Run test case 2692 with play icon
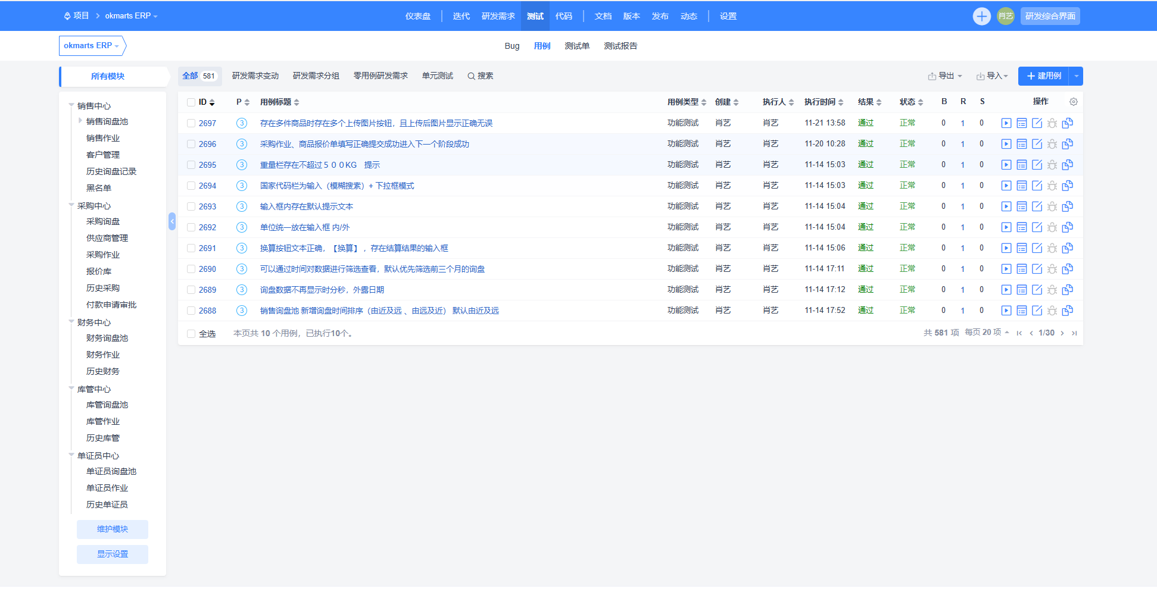Image resolution: width=1157 pixels, height=589 pixels. click(1006, 227)
